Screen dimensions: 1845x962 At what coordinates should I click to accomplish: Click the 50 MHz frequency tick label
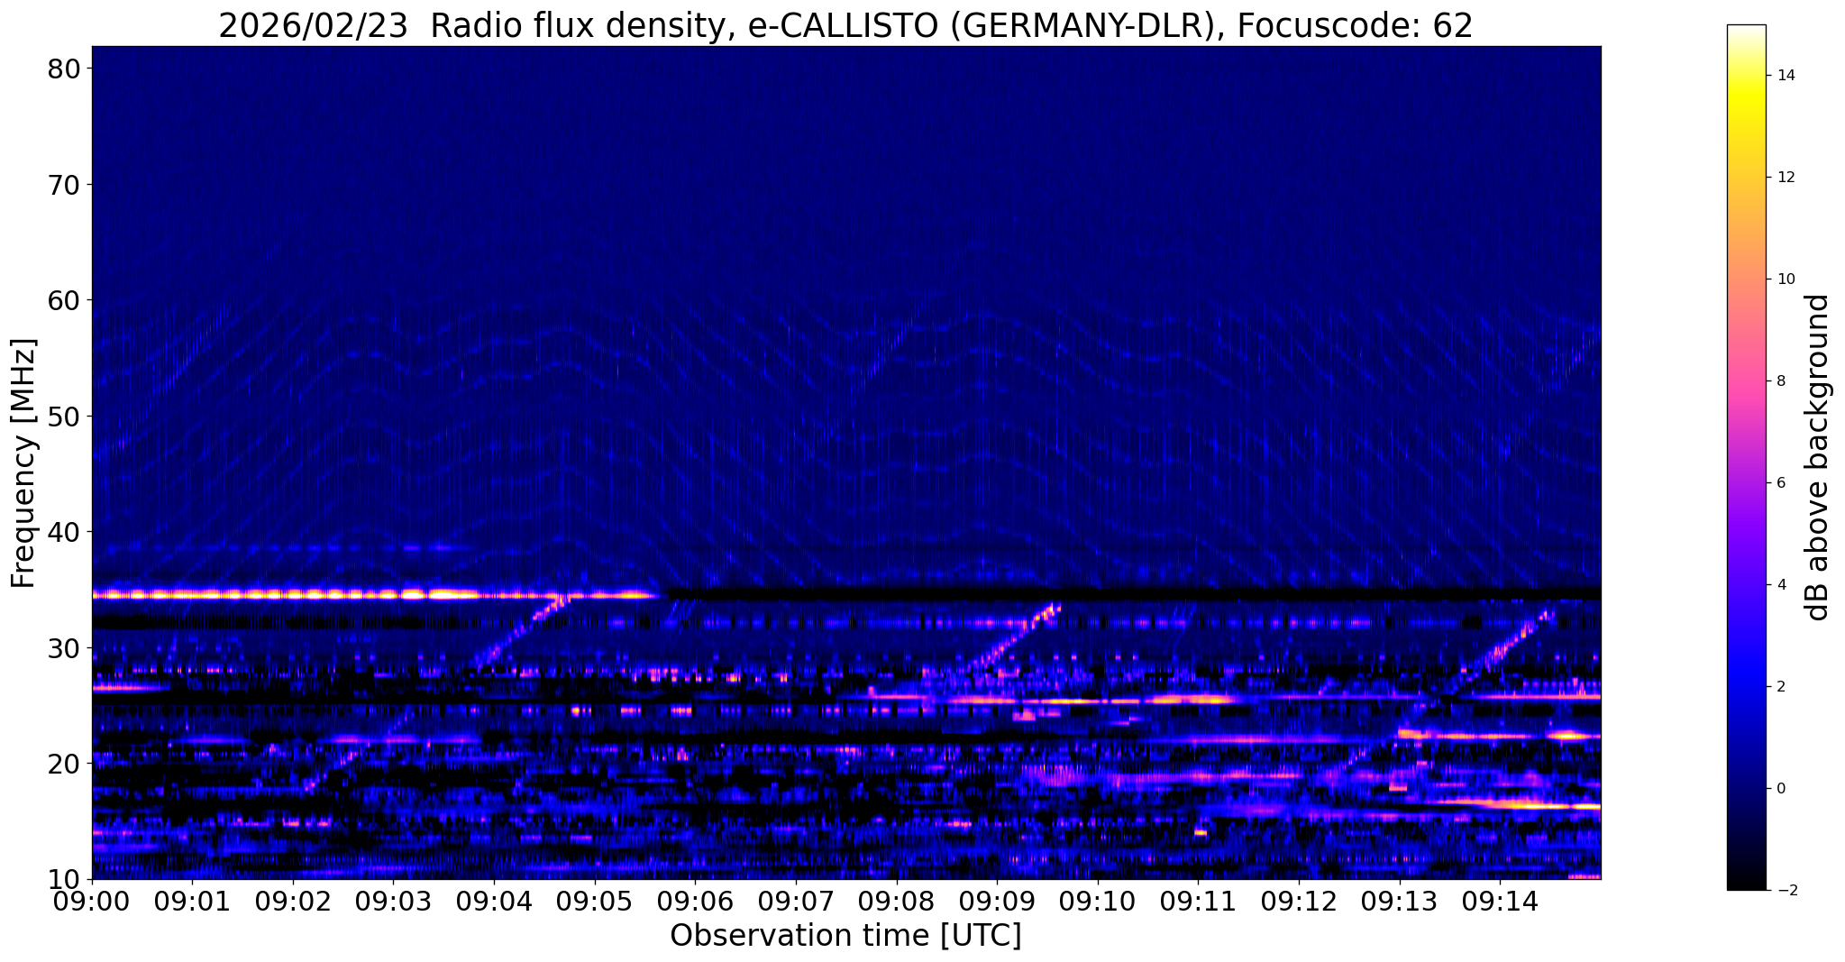click(x=62, y=417)
